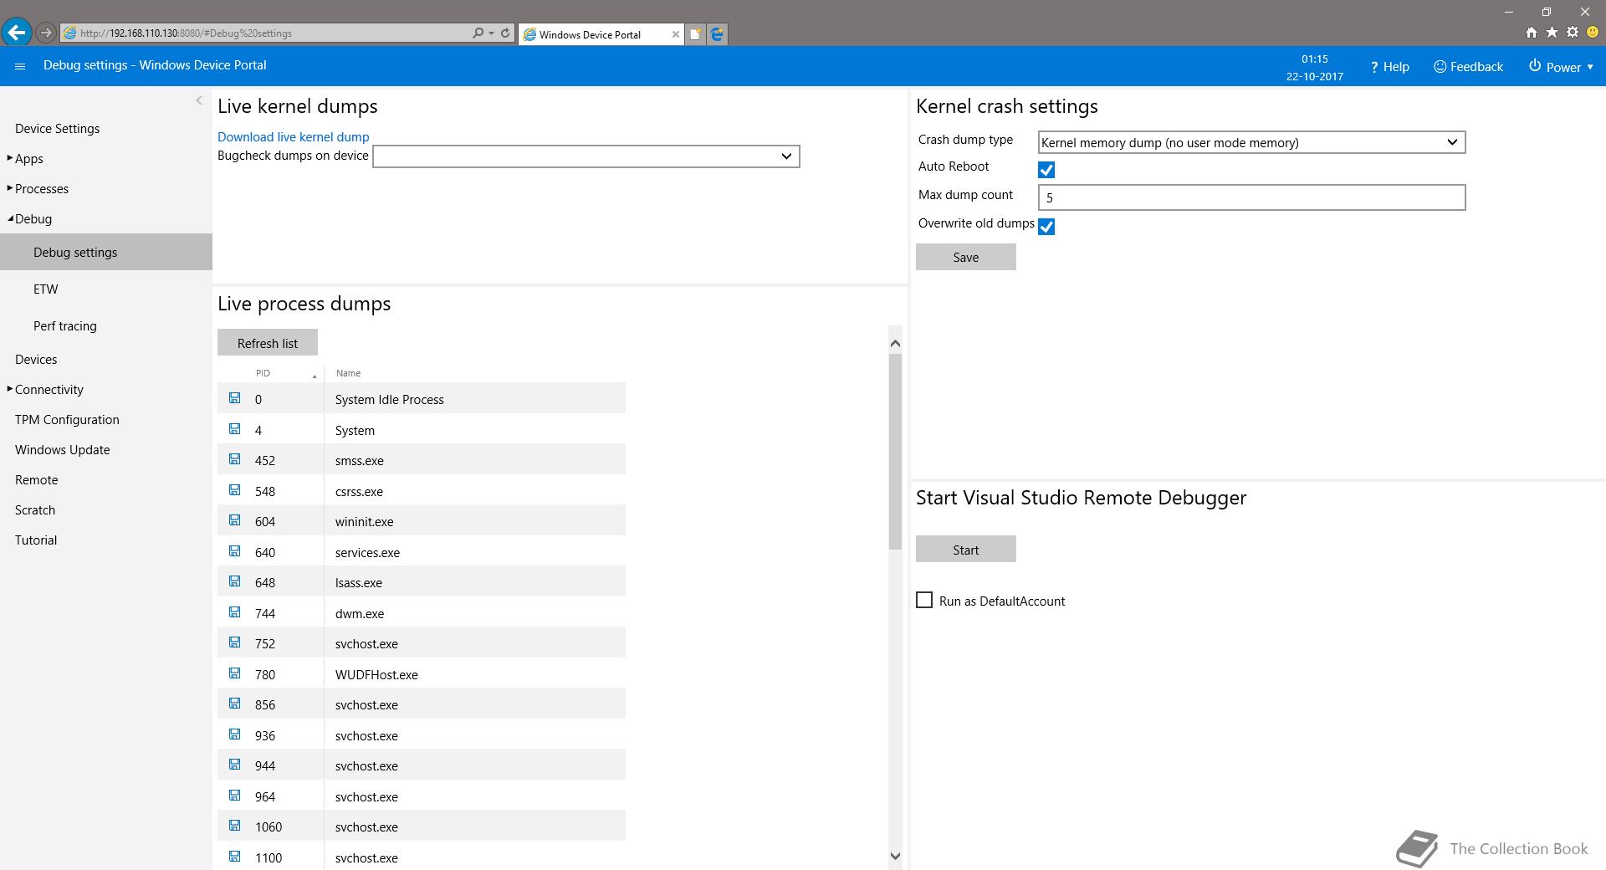Sort process list by PID column
The width and height of the screenshot is (1606, 870).
click(x=284, y=373)
